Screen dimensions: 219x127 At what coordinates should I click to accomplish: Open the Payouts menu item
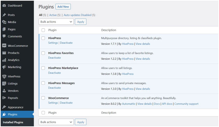(13, 98)
